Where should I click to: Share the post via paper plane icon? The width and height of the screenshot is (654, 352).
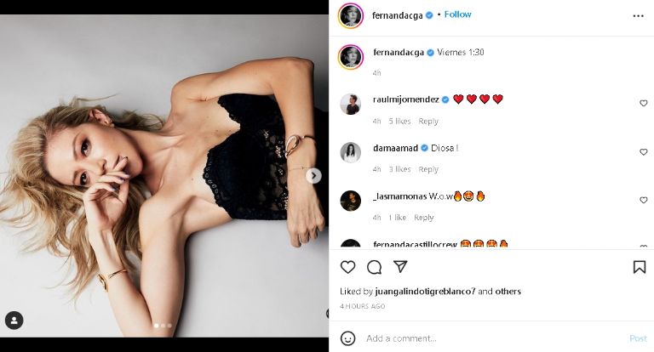pyautogui.click(x=400, y=267)
